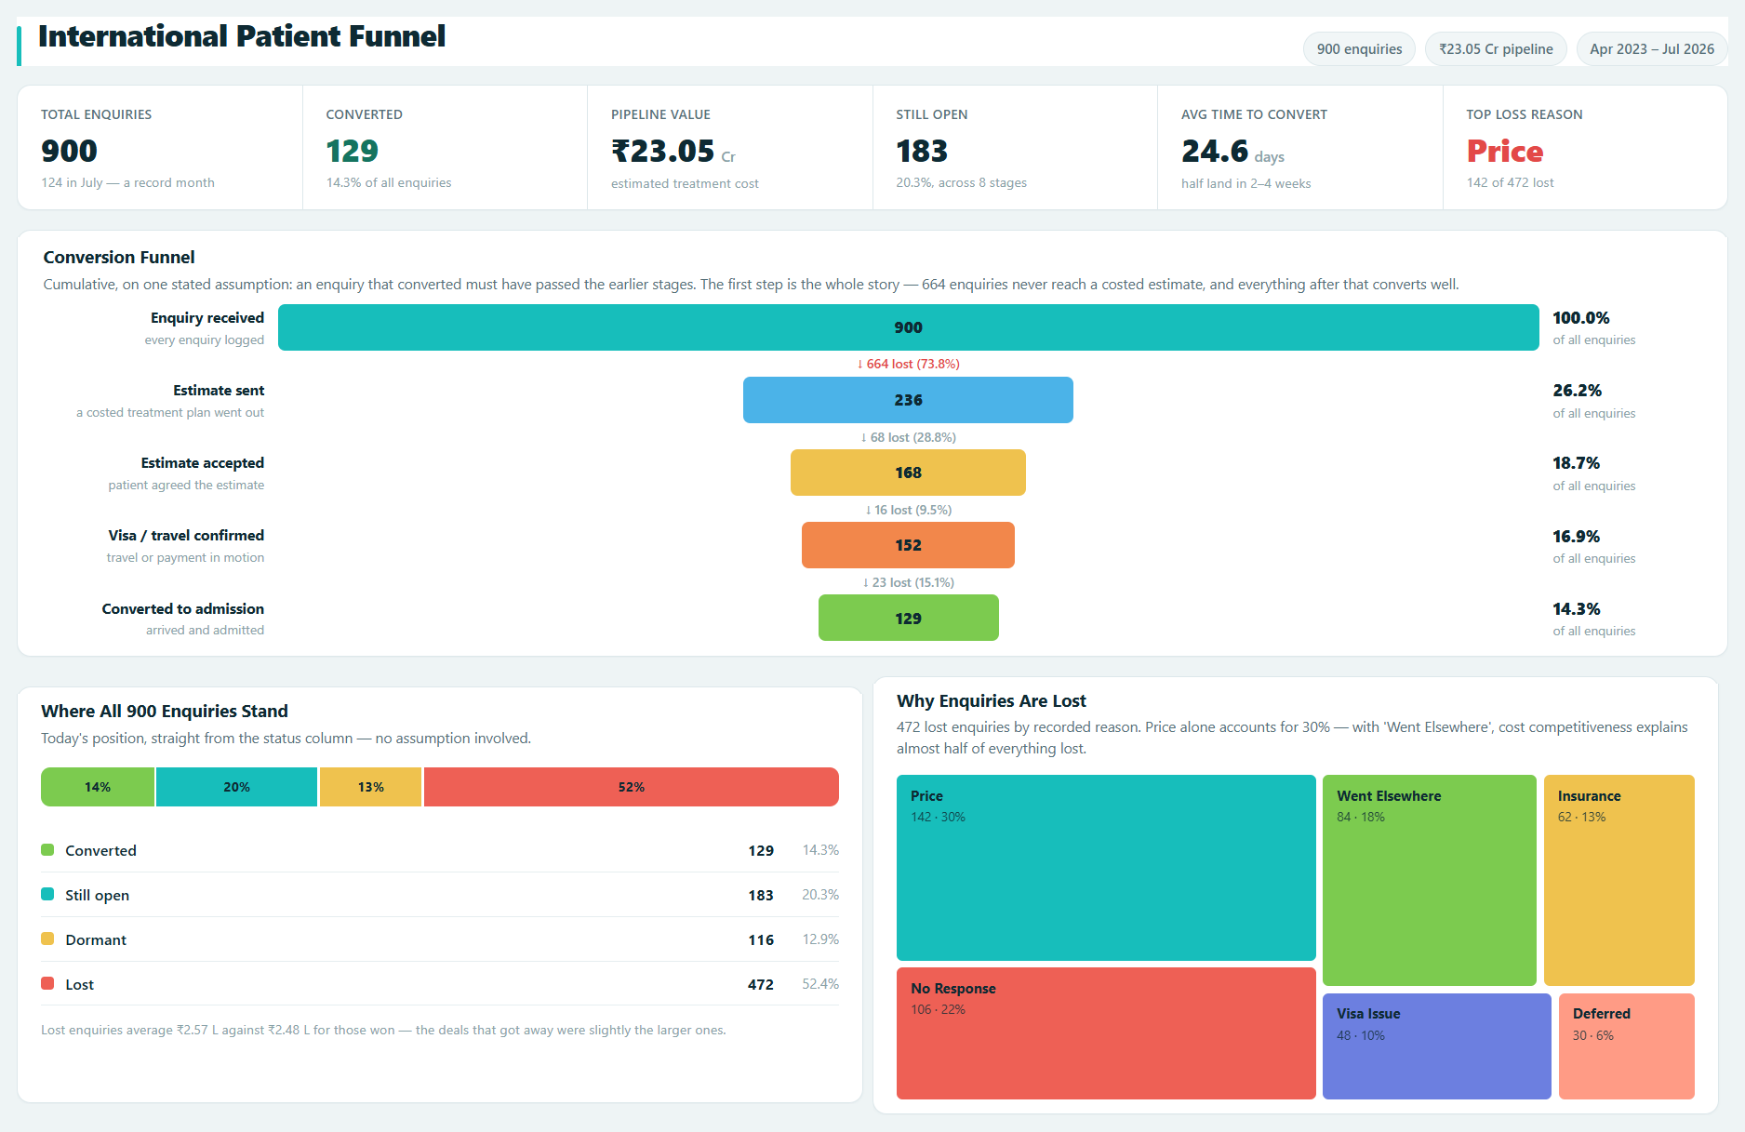Click the orange 152 Visa/travel bar
The image size is (1745, 1132).
908,545
